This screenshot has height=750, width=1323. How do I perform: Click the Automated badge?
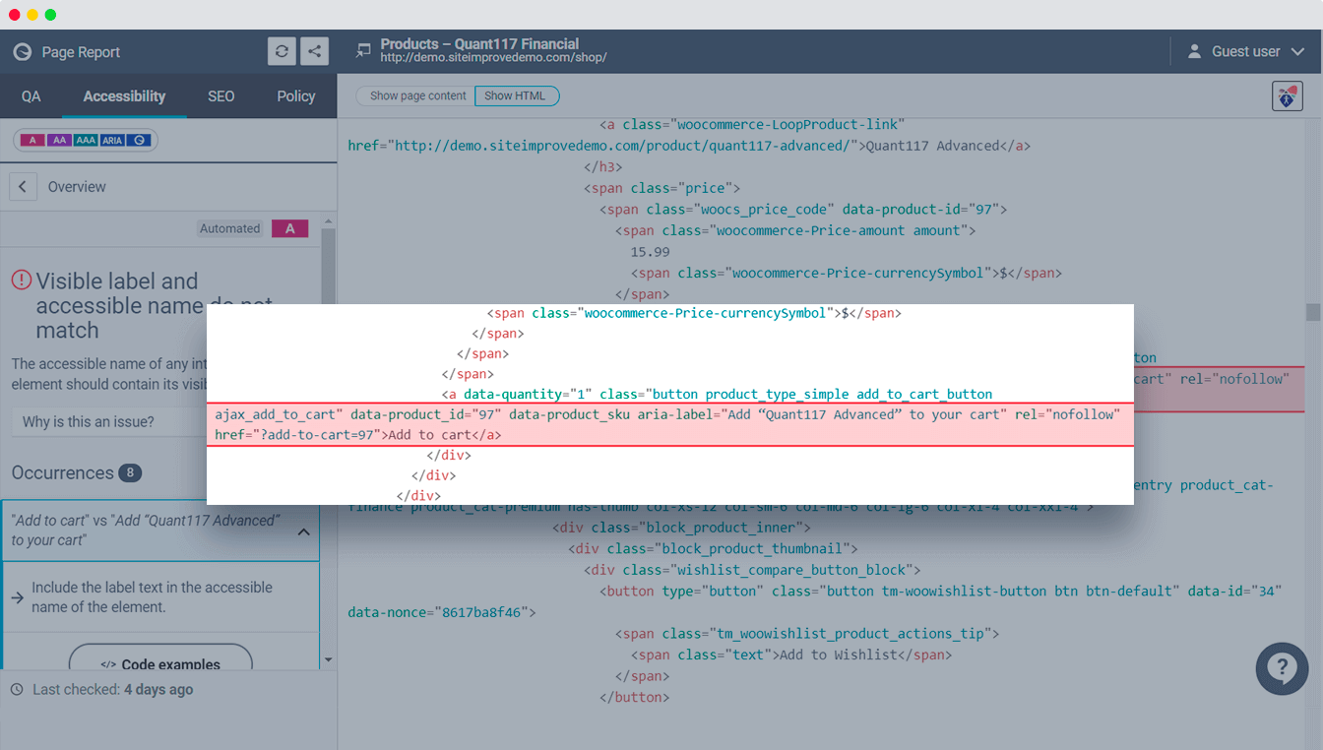(230, 228)
